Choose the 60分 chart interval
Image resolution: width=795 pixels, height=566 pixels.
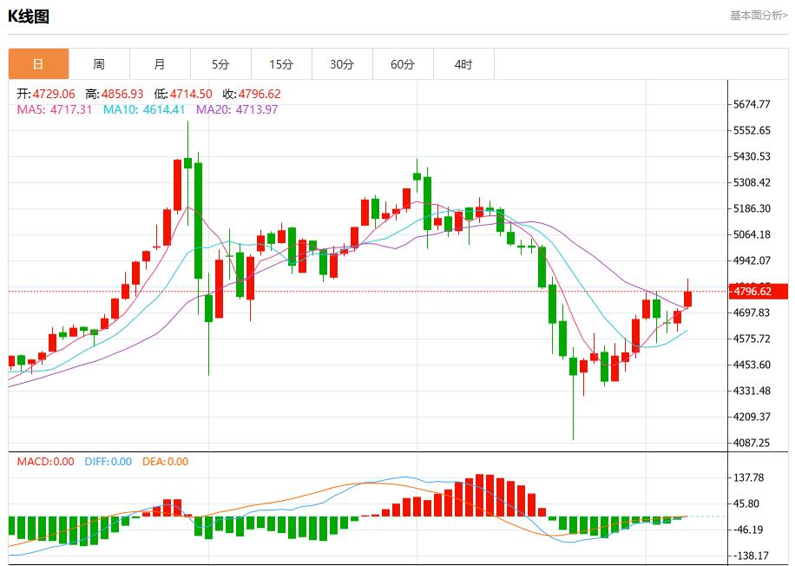[403, 64]
